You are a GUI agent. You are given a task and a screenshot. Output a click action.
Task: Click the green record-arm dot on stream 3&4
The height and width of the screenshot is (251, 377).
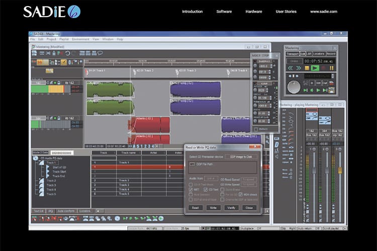(55, 118)
